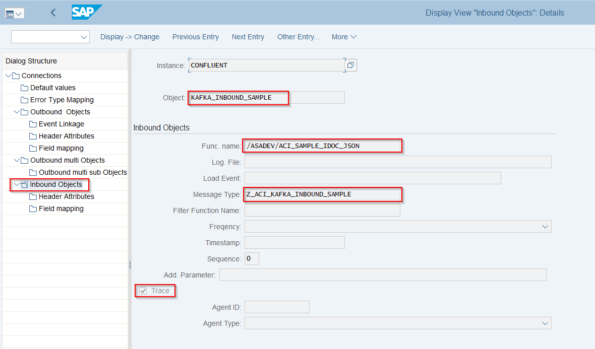Click the Outbound multi Objects folder icon
Screen dimensions: 595x349
pos(24,160)
